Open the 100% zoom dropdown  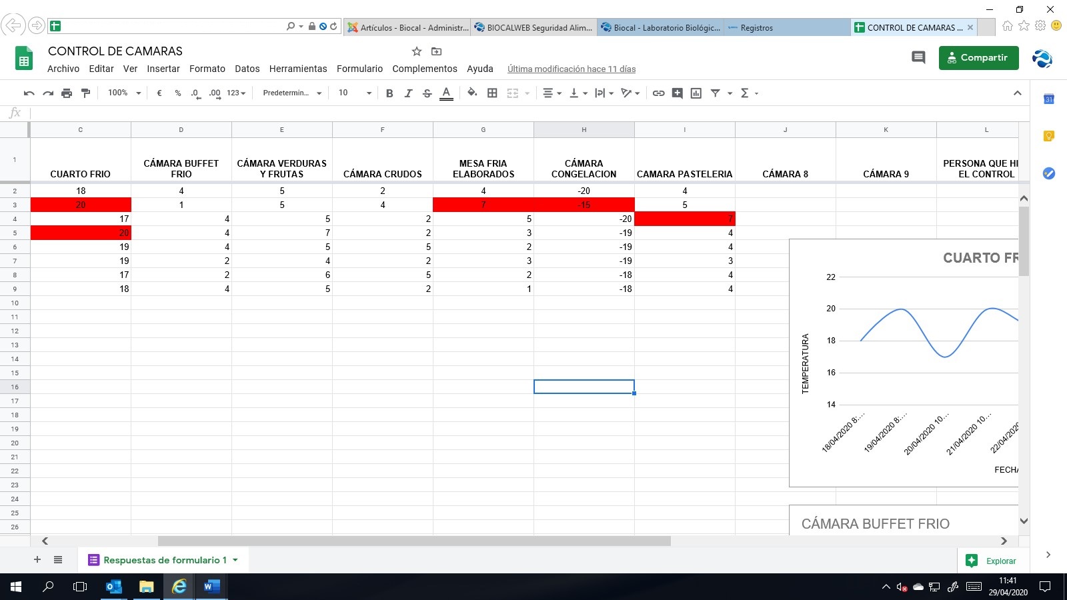(x=124, y=93)
